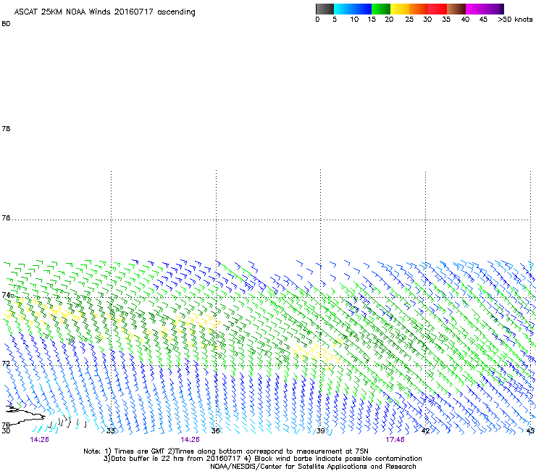Click the latitude label '72' on left axis
536x471 pixels.
coord(6,363)
